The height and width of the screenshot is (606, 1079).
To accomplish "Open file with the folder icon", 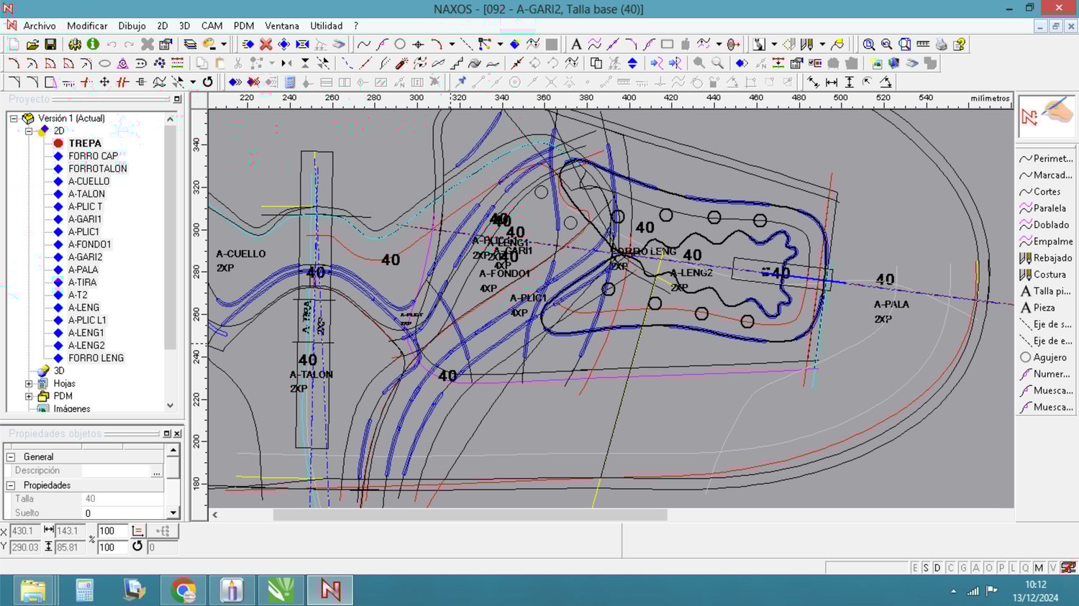I will tap(32, 45).
